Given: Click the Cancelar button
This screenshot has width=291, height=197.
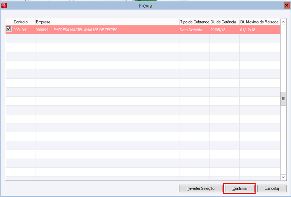Looking at the screenshot, I should coord(272,189).
